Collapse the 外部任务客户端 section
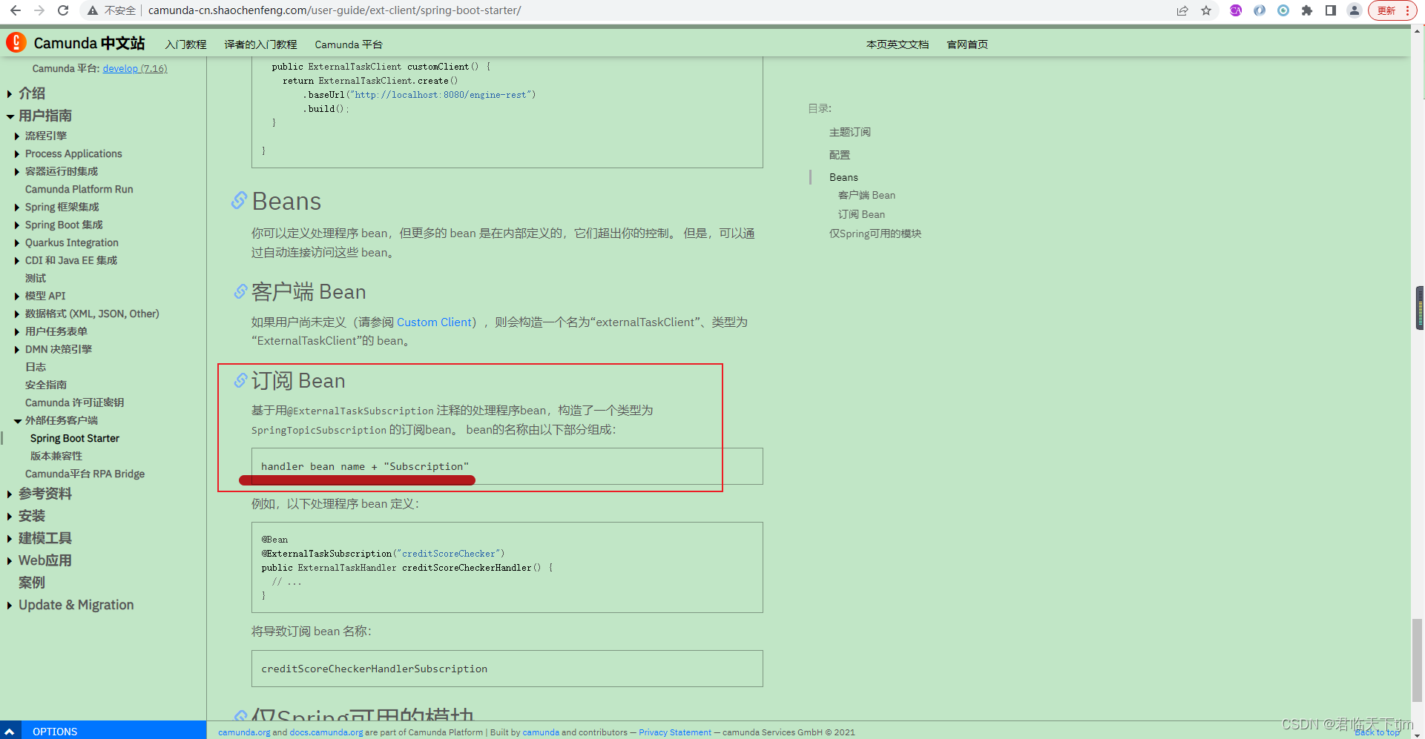Screen dimensions: 1425x739 point(18,420)
